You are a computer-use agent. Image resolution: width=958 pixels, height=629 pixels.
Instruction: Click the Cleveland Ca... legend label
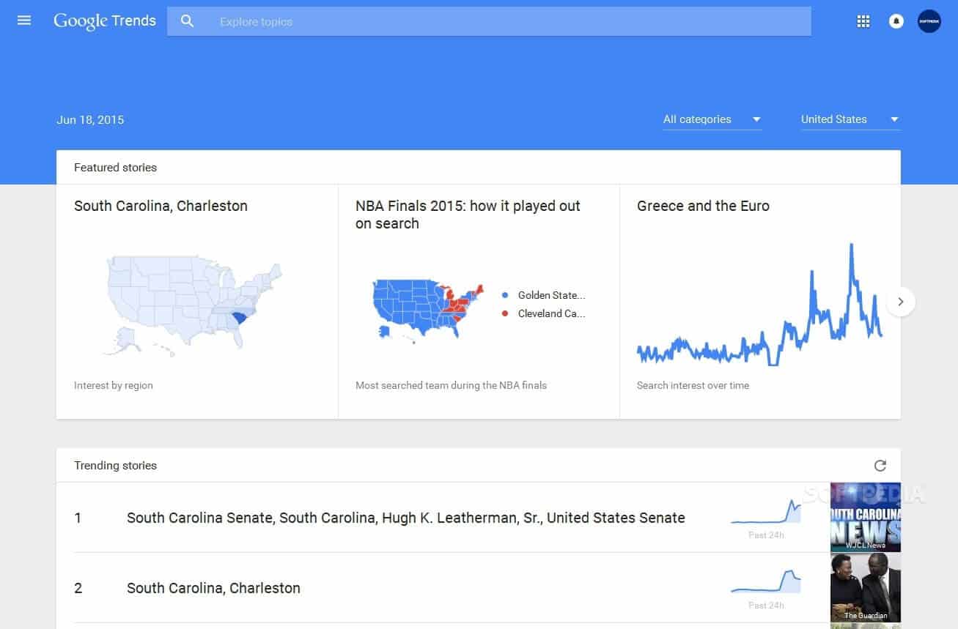(x=551, y=313)
